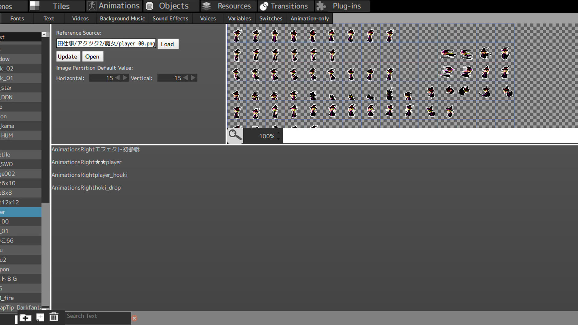Open the Objects tab

click(x=171, y=6)
